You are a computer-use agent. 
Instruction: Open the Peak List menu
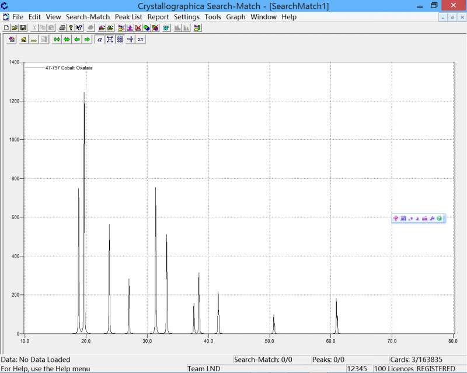[128, 17]
